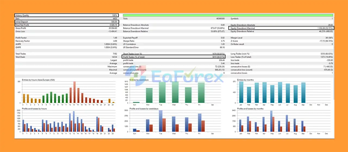
Task: Click the Equity Drawdown Maximal highlighted box
Action: click(281, 28)
